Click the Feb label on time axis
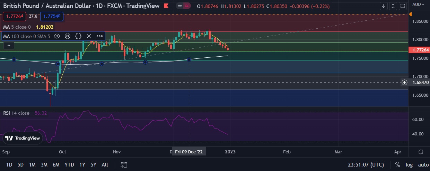Viewport: 430px width, 171px height. 287,152
